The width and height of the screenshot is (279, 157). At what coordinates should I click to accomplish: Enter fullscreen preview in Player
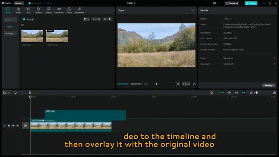click(x=194, y=84)
